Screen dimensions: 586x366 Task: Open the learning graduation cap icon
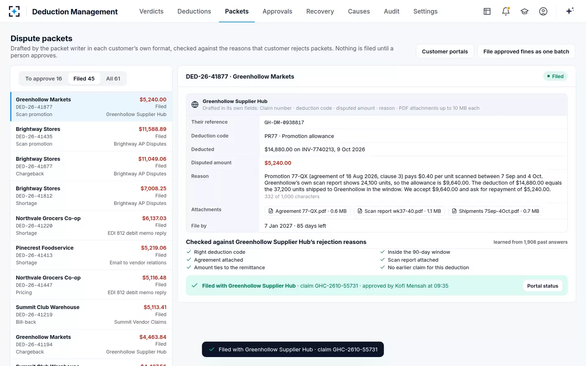(x=525, y=11)
